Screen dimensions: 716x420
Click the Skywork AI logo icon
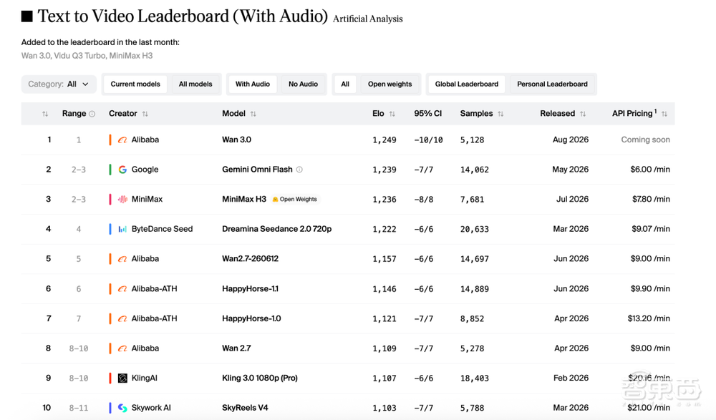pos(122,408)
